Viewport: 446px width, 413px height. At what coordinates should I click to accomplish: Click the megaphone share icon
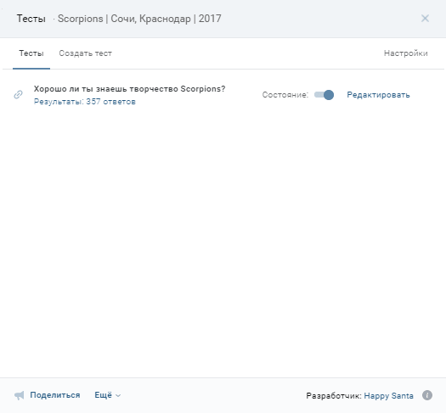point(19,395)
